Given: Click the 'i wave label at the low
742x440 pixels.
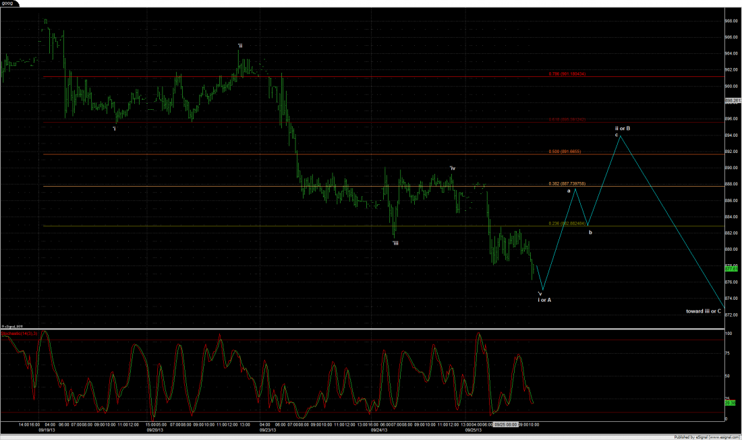Looking at the screenshot, I should click(114, 128).
